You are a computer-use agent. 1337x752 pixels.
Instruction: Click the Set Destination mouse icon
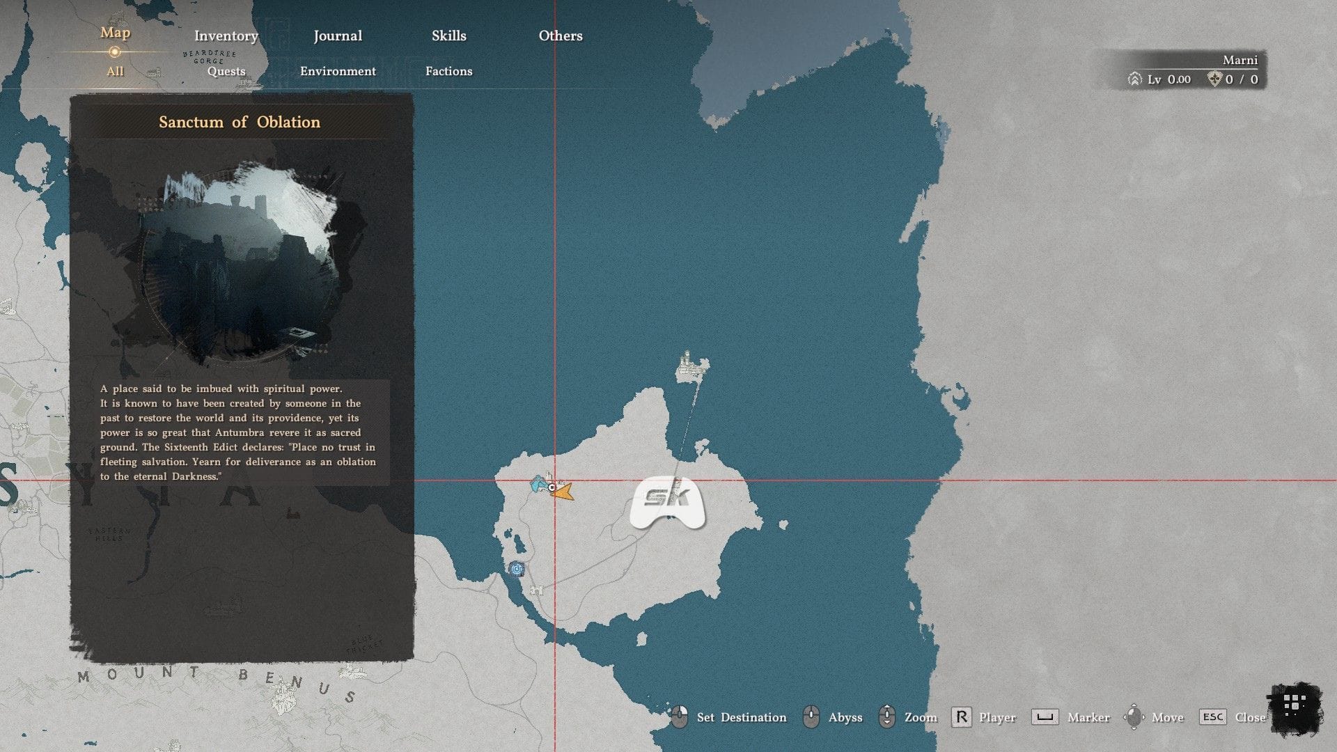pyautogui.click(x=679, y=717)
